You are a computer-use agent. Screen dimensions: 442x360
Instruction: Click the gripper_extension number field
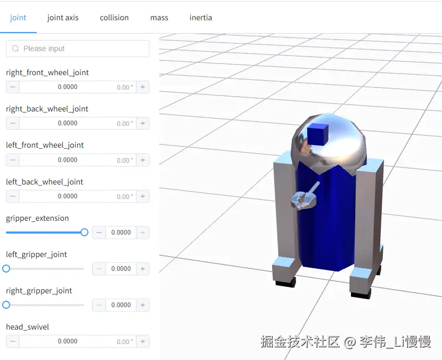[121, 233]
